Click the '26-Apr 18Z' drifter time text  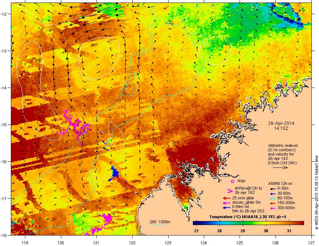click(244, 192)
